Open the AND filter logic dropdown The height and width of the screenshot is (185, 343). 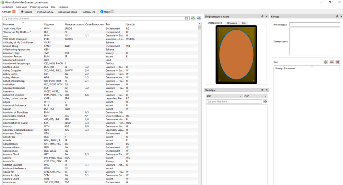pos(224,96)
